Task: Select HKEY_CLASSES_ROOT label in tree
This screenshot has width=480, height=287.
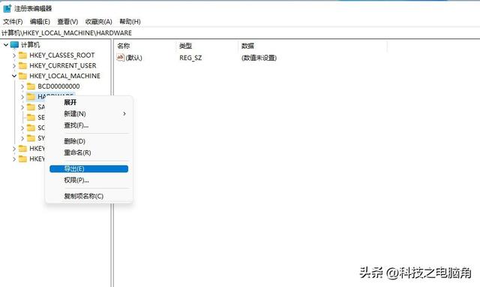Action: pos(61,55)
